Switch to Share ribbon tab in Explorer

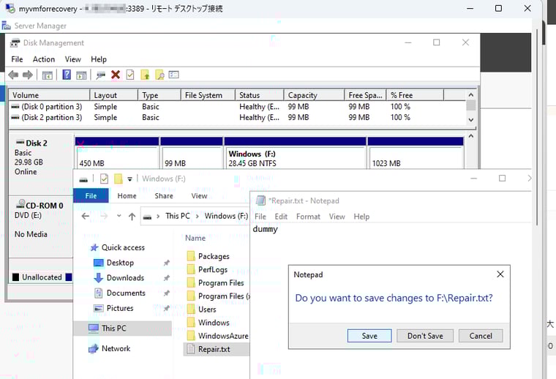[x=164, y=195]
